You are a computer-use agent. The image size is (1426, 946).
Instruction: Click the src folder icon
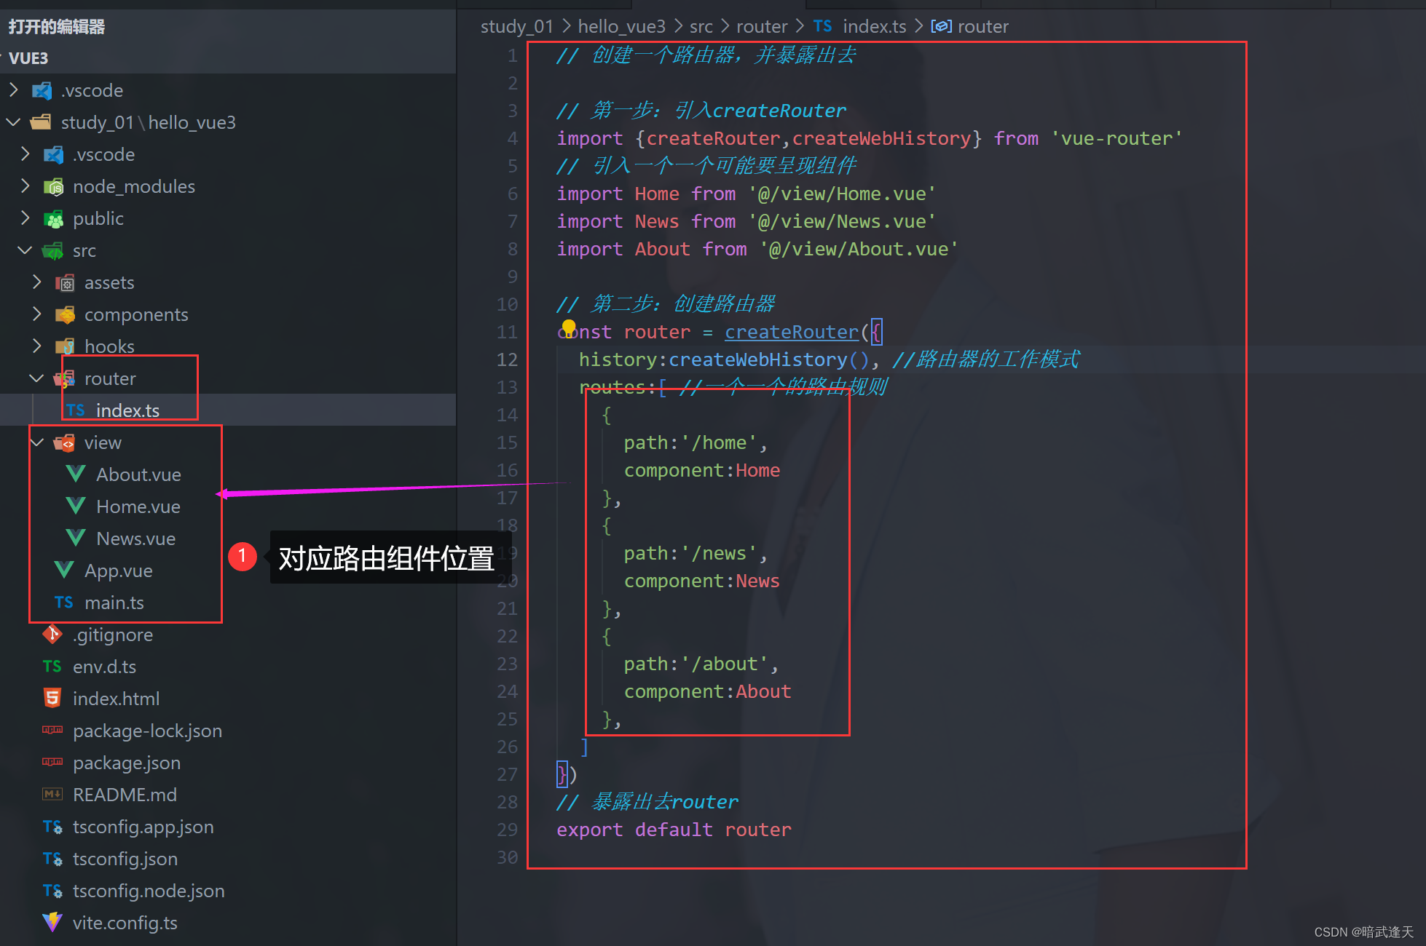coord(53,251)
